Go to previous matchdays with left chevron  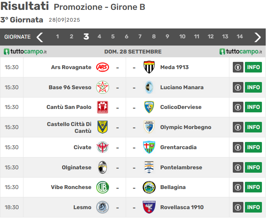(40, 37)
